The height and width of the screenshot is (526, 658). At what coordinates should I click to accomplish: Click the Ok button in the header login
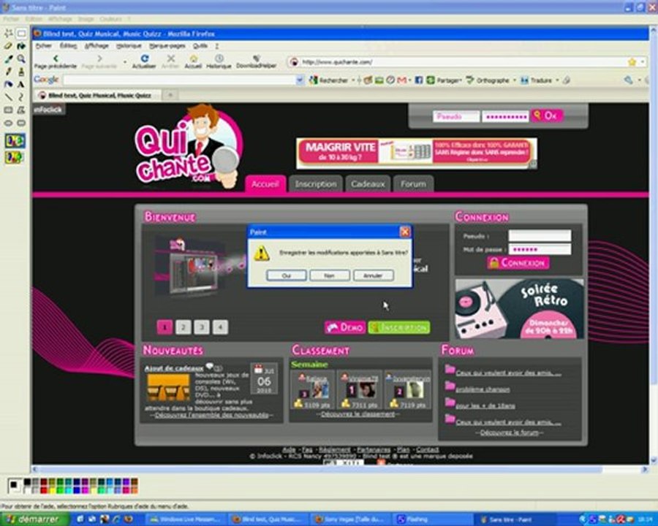click(x=547, y=115)
